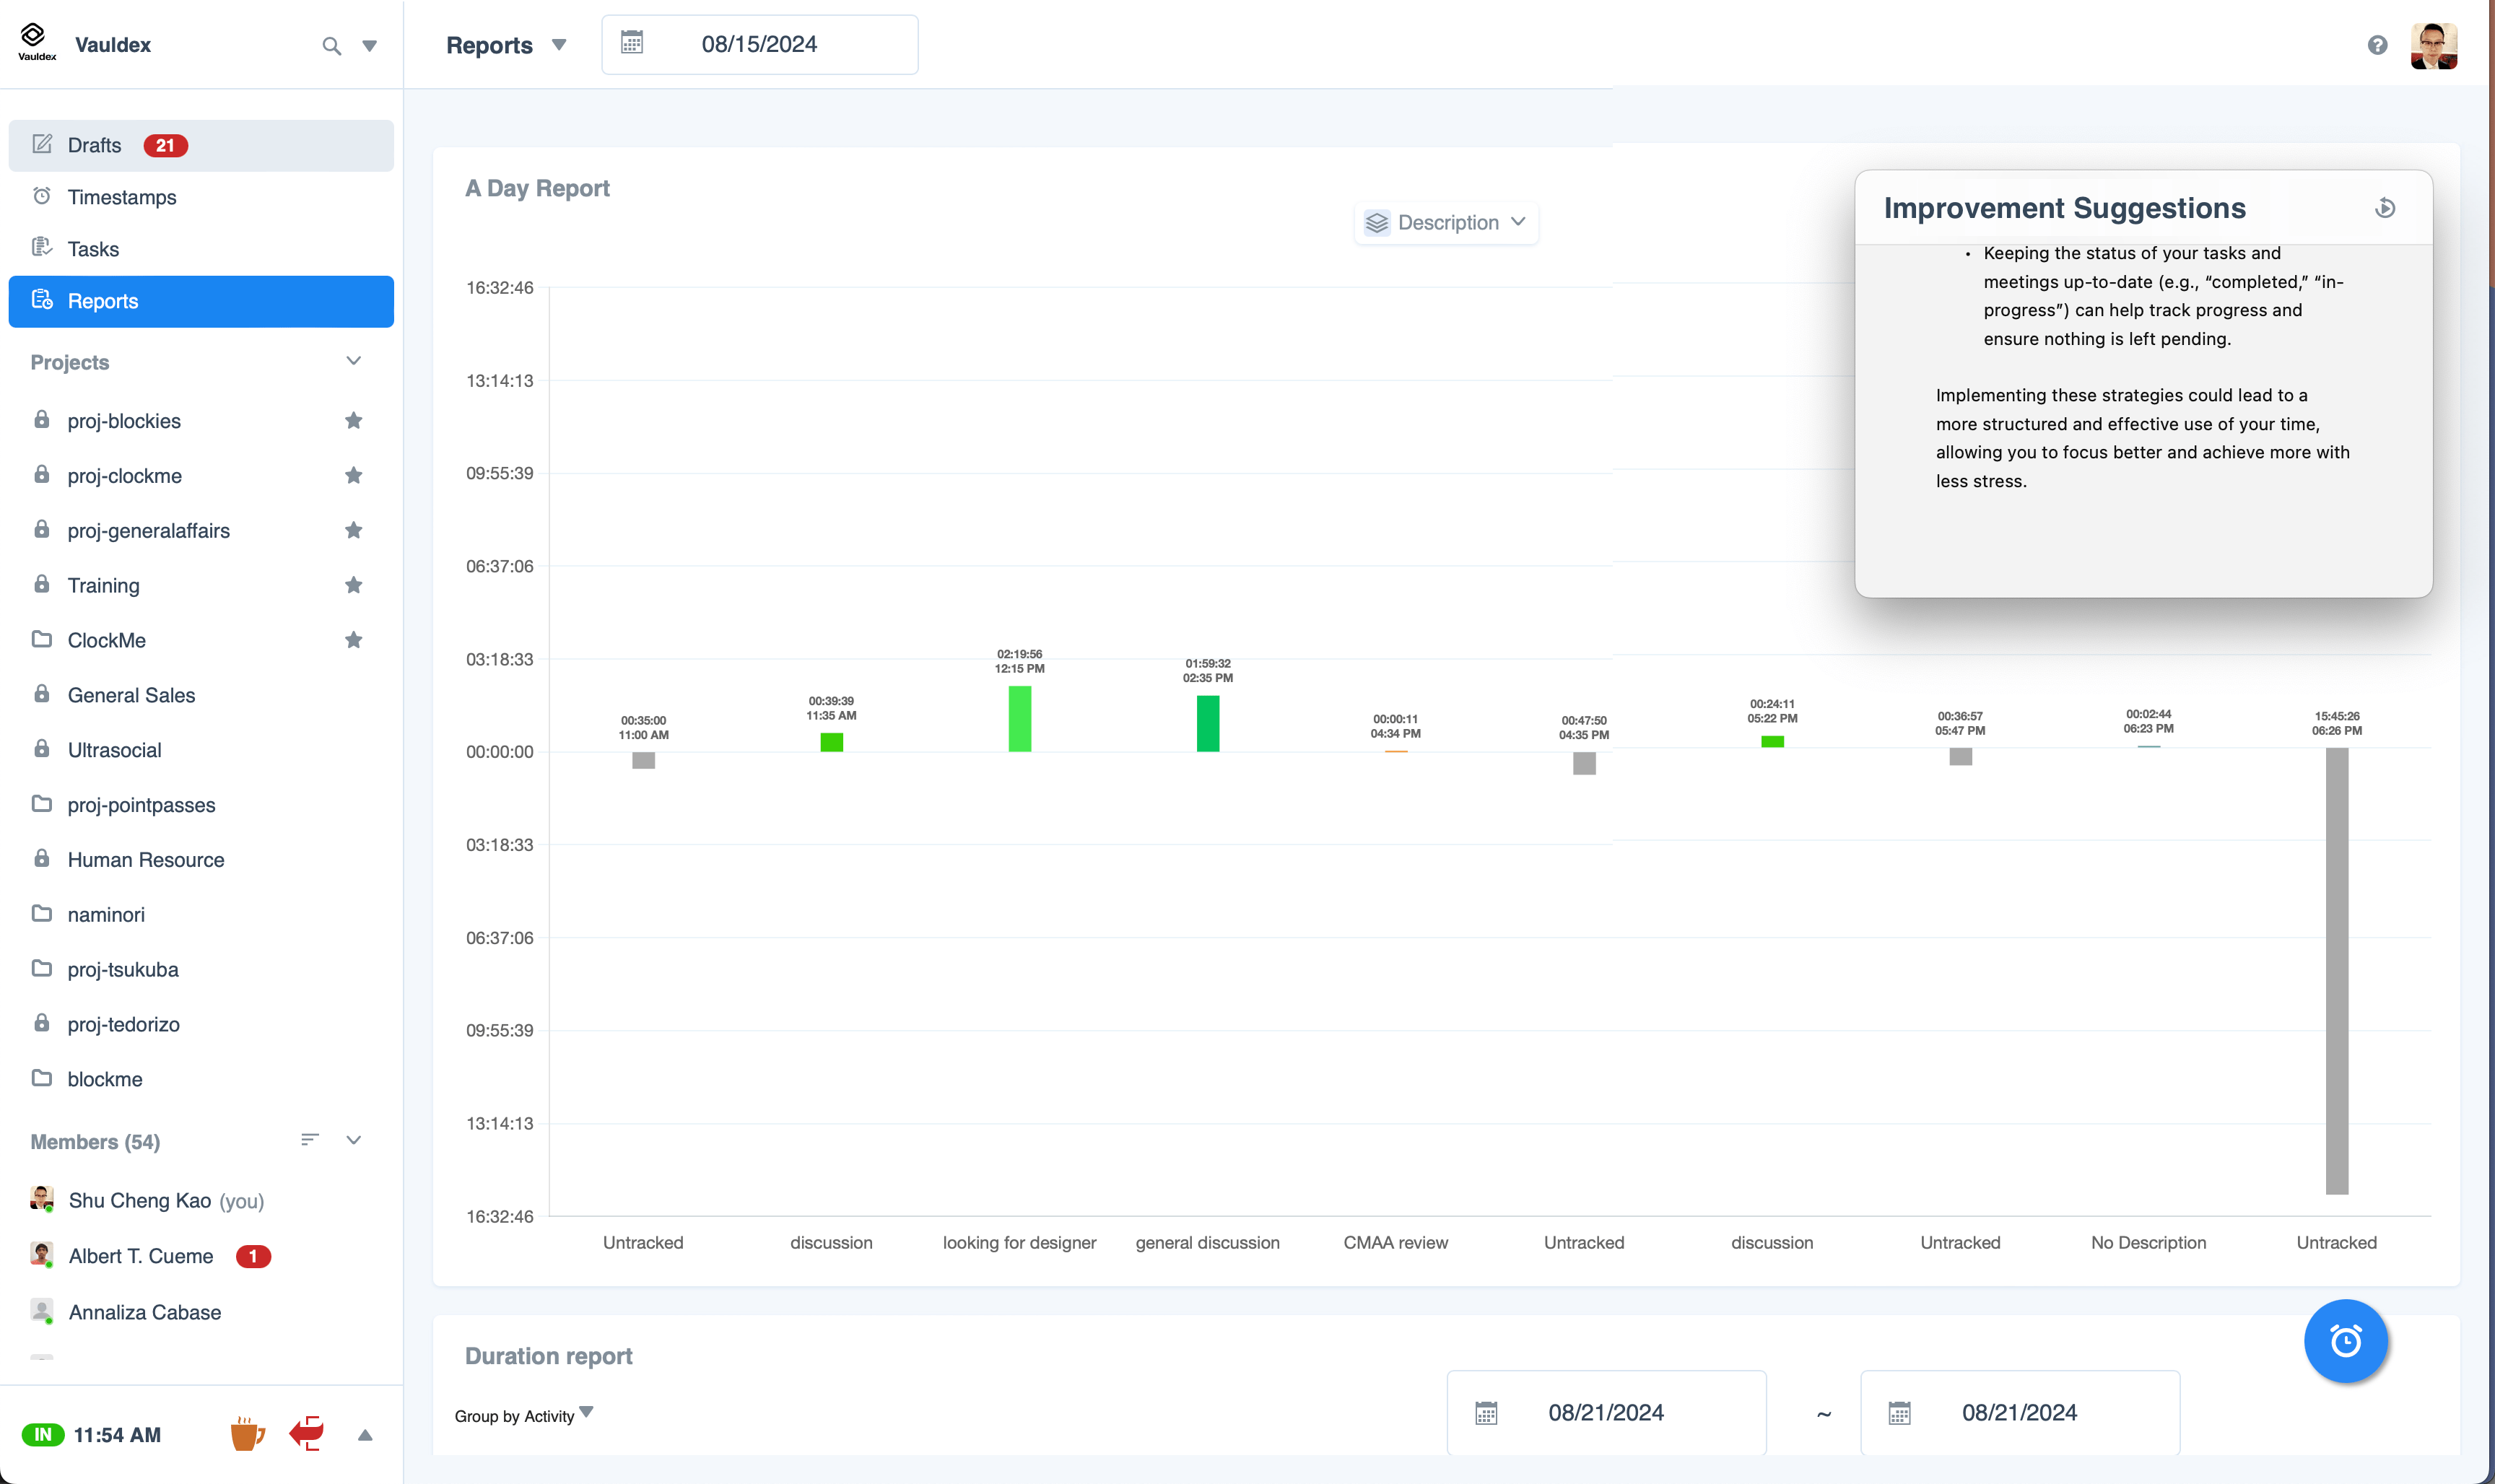This screenshot has height=1484, width=2495.
Task: Click the Vauldex logo icon
Action: 35,43
